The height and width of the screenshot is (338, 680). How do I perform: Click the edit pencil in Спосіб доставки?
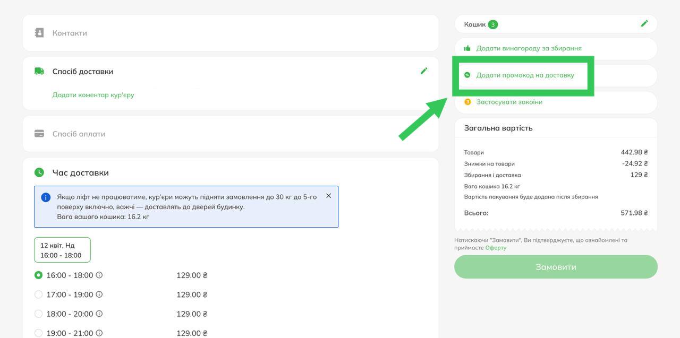(423, 71)
